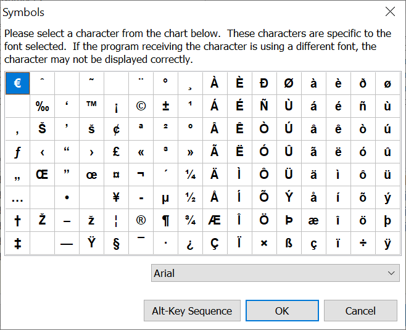Screen dimensions: 406x330
Task: Select the yen ¥ symbol
Action: tap(116, 197)
